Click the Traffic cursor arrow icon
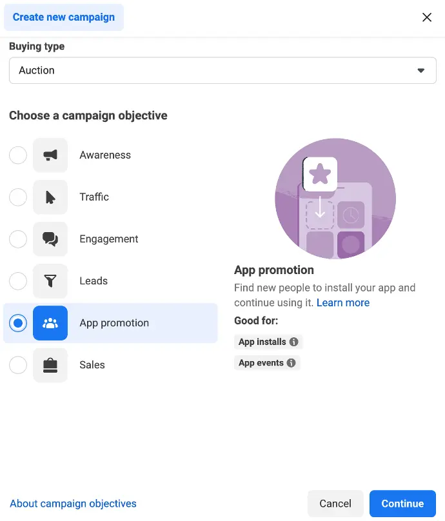Image resolution: width=445 pixels, height=521 pixels. 50,197
